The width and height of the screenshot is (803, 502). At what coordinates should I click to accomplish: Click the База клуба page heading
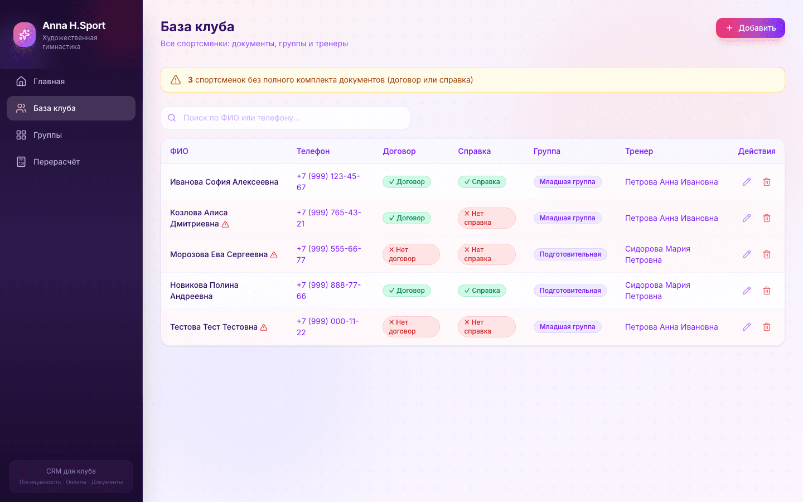197,26
